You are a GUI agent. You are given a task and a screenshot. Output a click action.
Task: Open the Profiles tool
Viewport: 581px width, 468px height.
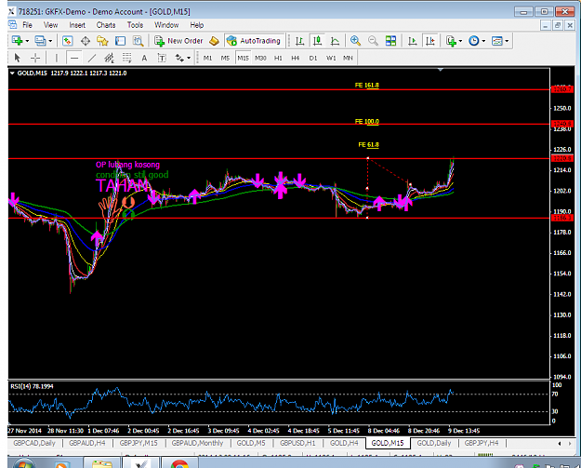click(x=40, y=40)
